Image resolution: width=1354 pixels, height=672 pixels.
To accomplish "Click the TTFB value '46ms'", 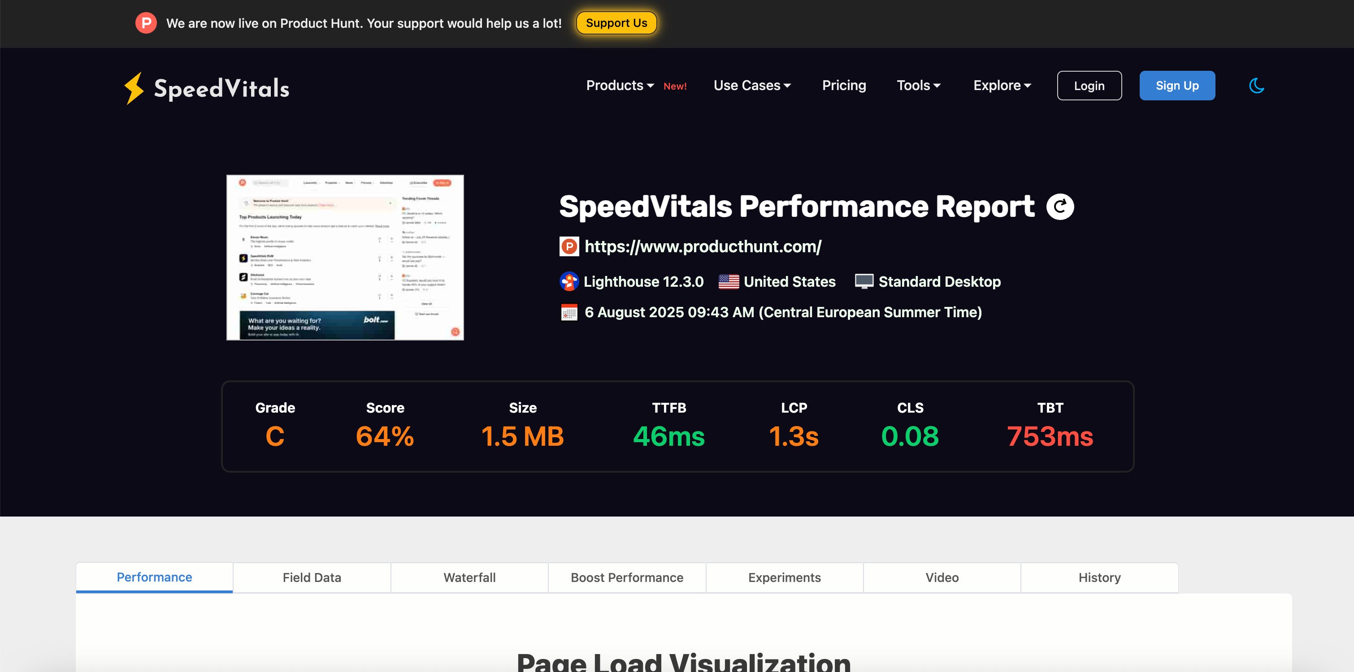I will (668, 436).
